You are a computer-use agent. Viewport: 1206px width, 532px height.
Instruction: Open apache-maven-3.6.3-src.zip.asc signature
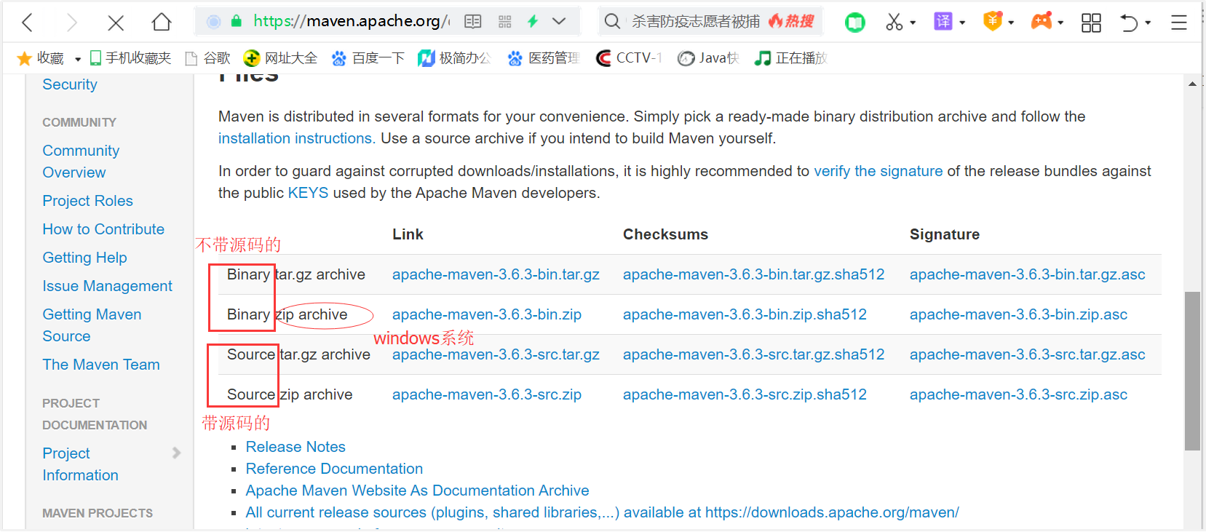pos(1018,394)
